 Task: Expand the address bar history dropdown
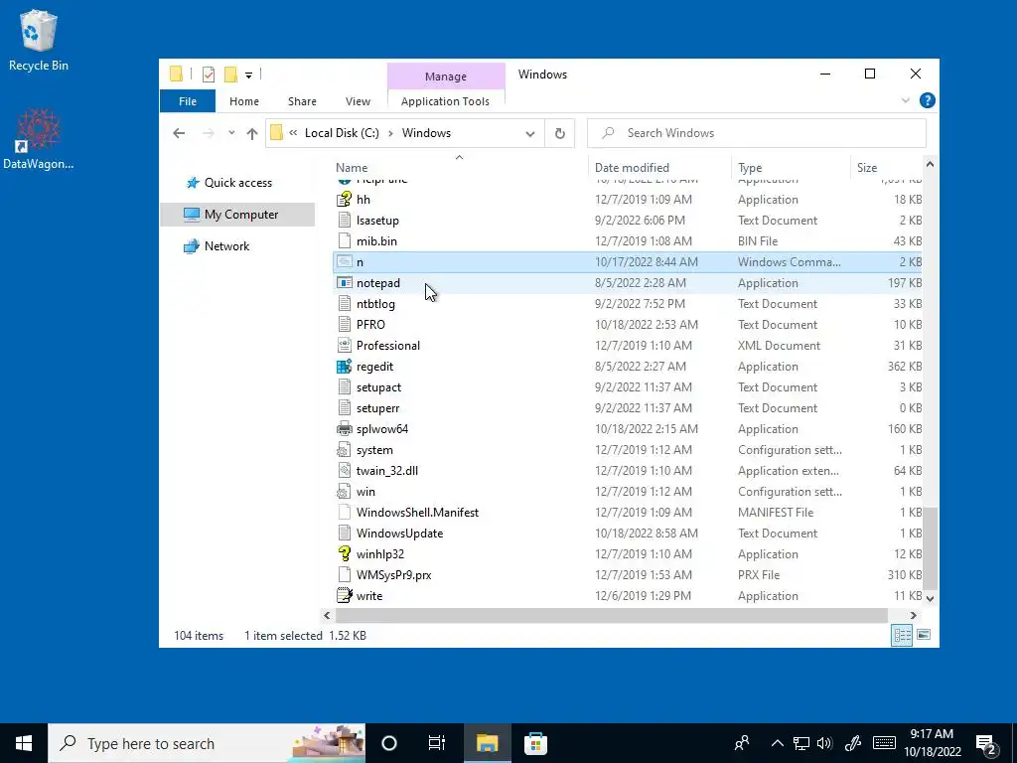pyautogui.click(x=530, y=134)
